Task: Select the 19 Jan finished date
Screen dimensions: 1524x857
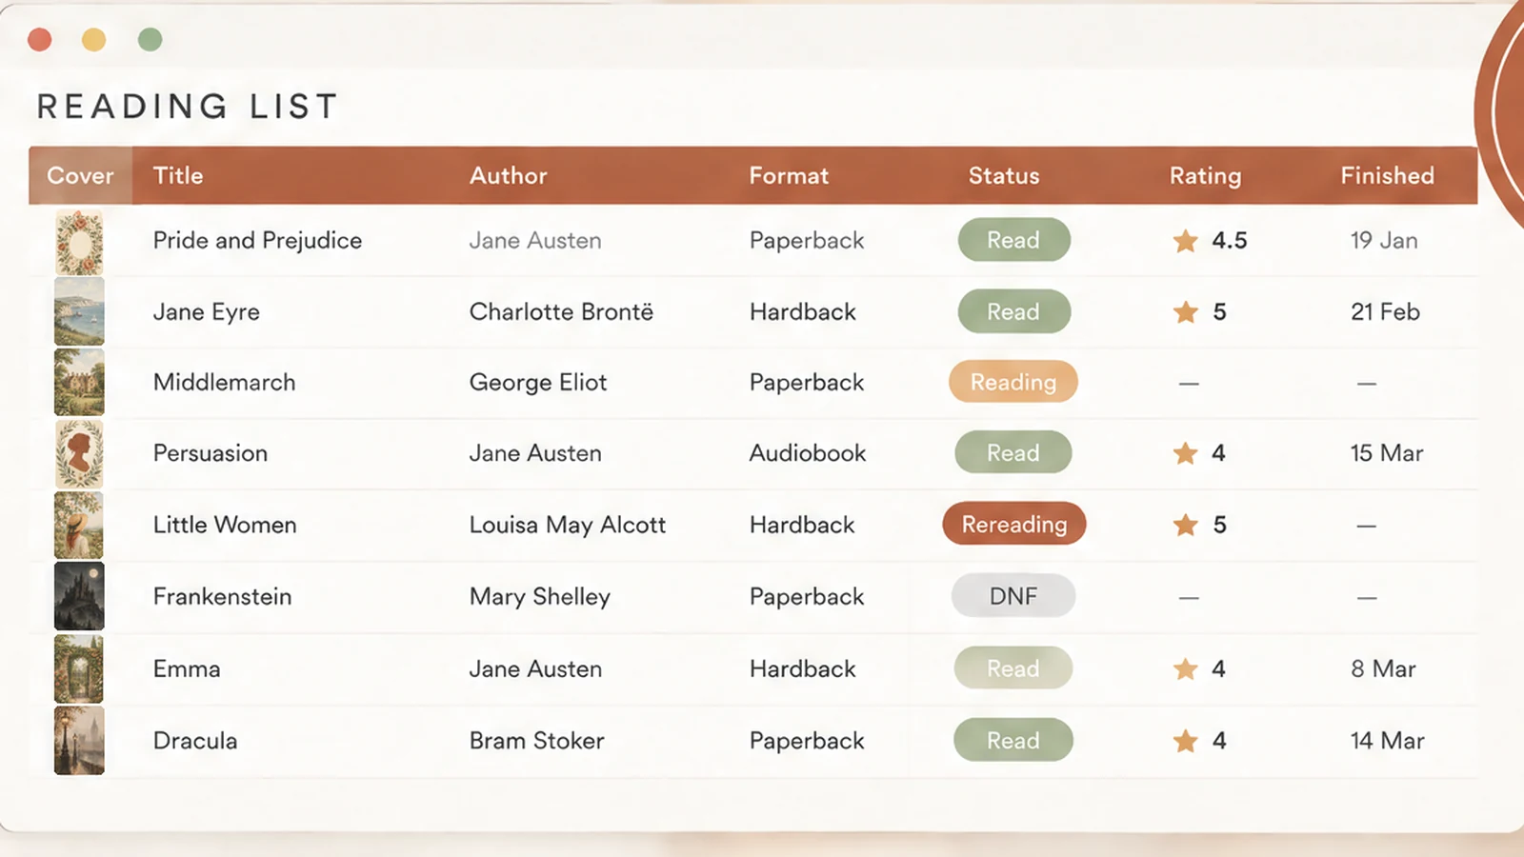Action: pos(1384,241)
